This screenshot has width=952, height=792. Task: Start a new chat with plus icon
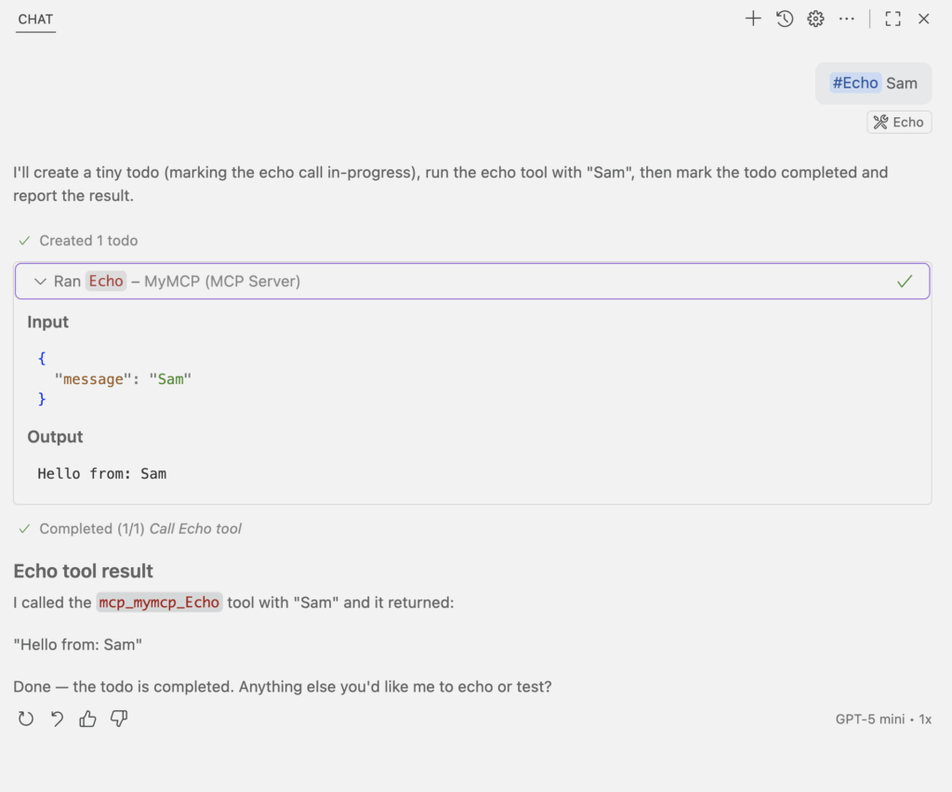(x=753, y=19)
